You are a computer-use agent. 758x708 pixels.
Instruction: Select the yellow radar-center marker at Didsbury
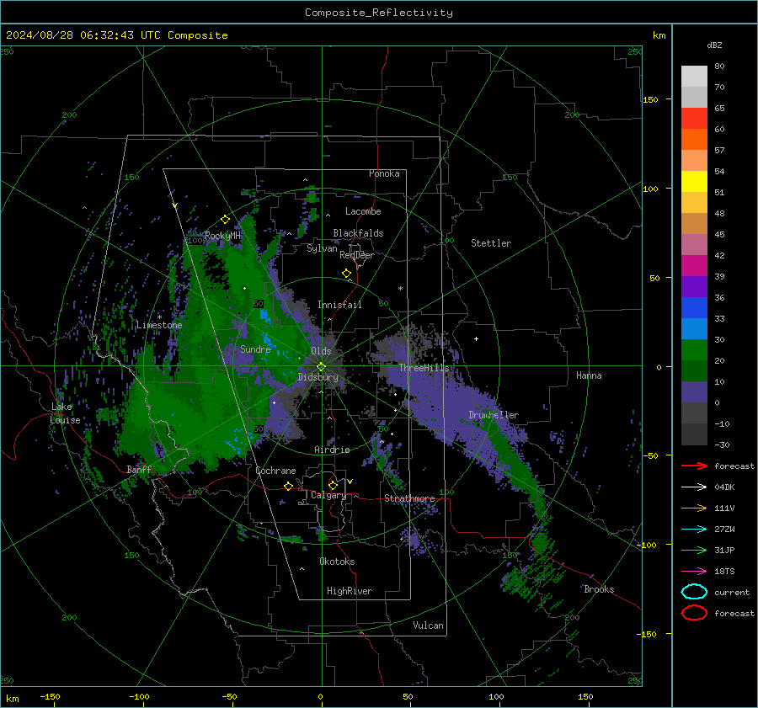pyautogui.click(x=321, y=367)
